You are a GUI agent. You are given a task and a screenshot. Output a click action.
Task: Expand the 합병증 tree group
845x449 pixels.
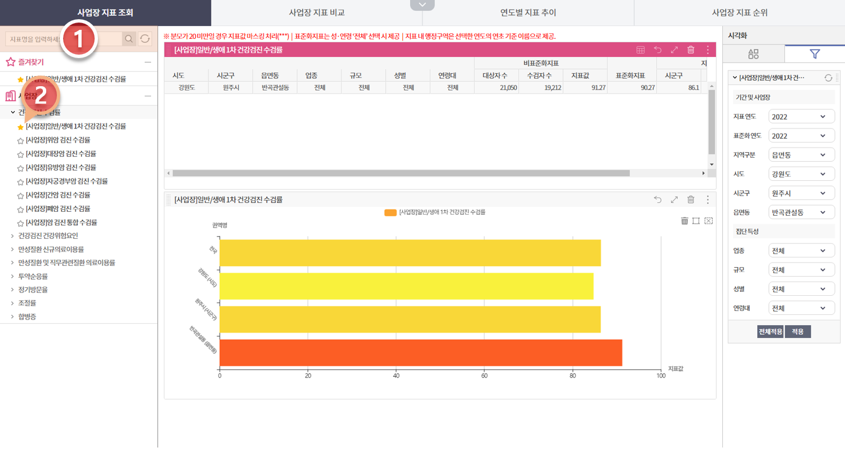pos(12,317)
